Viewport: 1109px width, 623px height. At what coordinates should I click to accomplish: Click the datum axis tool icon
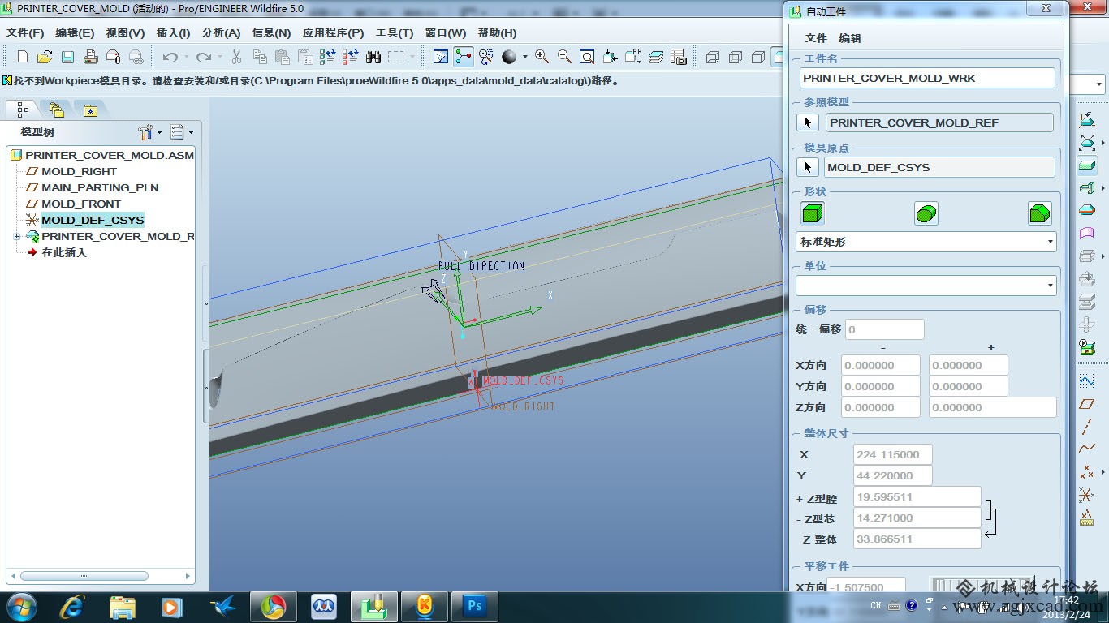tap(1087, 426)
